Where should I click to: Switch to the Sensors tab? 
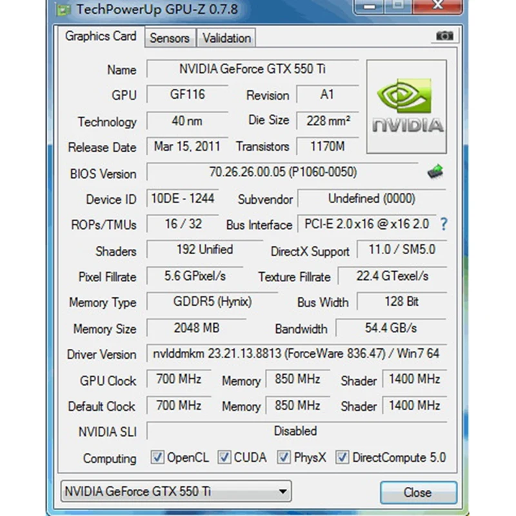click(x=170, y=38)
